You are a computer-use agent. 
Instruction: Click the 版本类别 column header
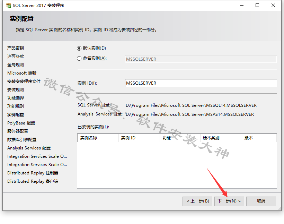click(x=221, y=138)
